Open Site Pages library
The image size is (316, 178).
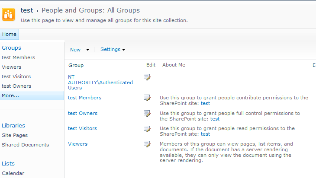[15, 135]
